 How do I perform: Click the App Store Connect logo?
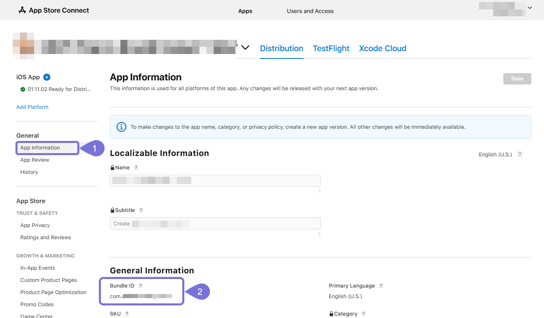pos(54,11)
